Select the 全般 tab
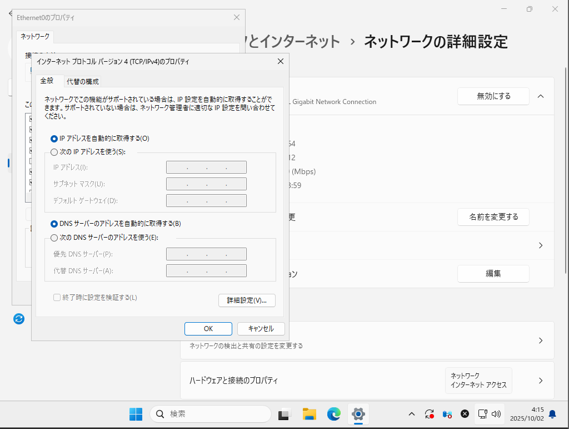The height and width of the screenshot is (429, 569). (x=47, y=81)
